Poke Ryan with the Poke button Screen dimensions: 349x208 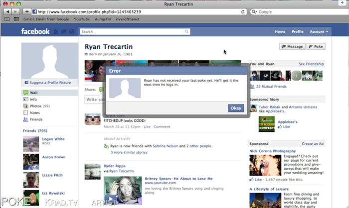point(316,46)
